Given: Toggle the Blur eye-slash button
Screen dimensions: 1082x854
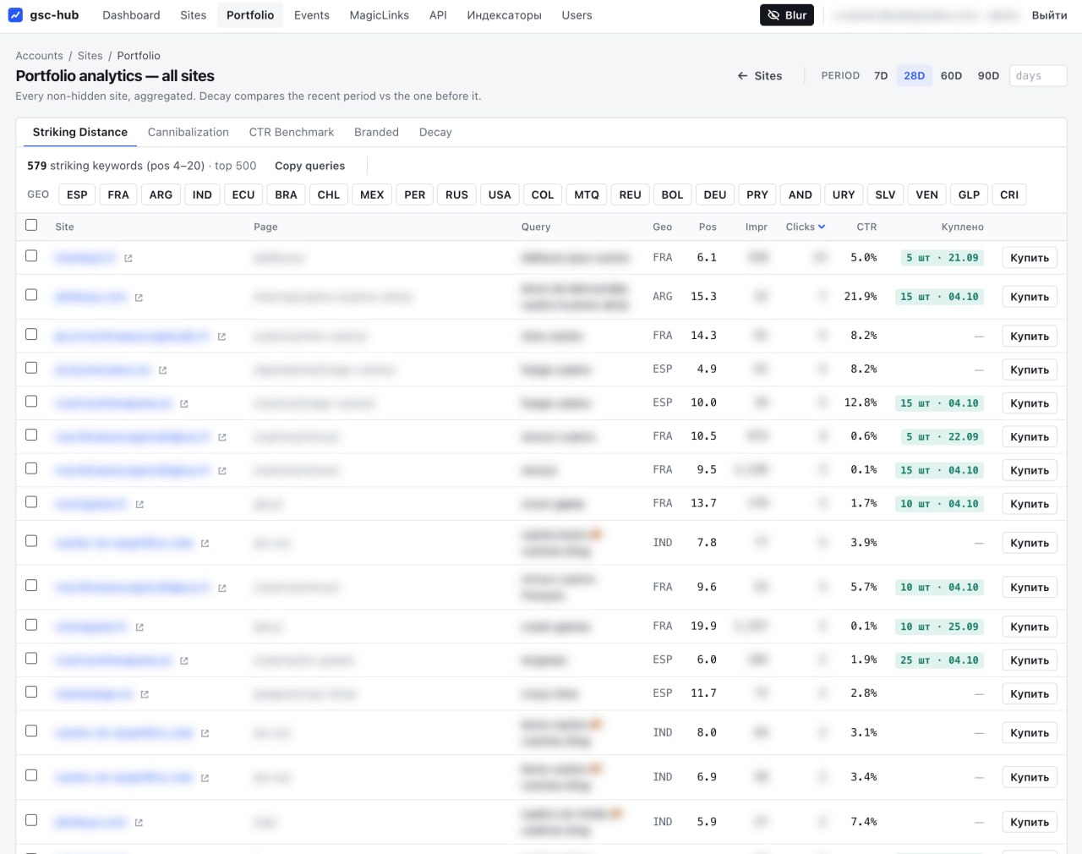Looking at the screenshot, I should pyautogui.click(x=787, y=15).
